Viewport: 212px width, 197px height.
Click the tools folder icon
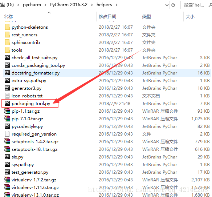click(7, 50)
